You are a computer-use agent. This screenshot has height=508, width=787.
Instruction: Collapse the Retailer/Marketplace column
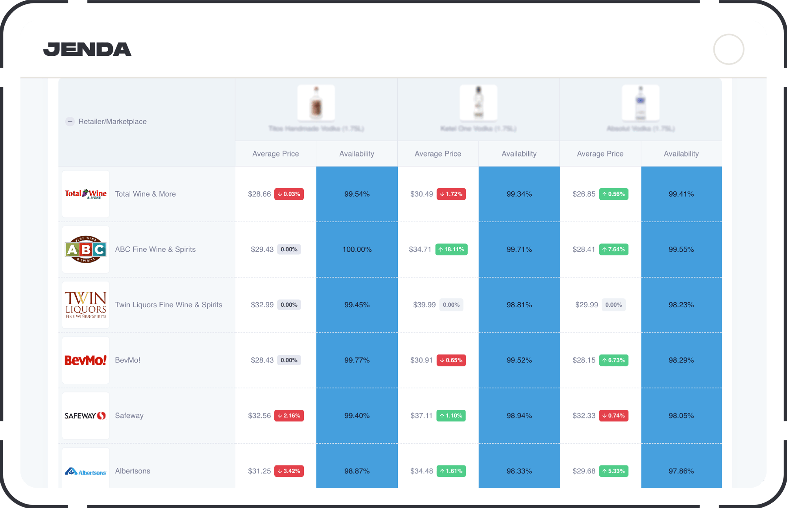(70, 121)
